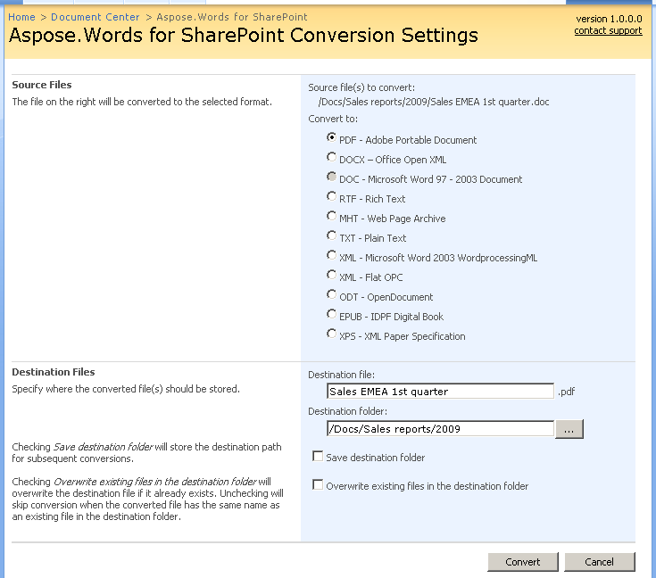Toggle Overwrite existing files checkbox

click(318, 485)
